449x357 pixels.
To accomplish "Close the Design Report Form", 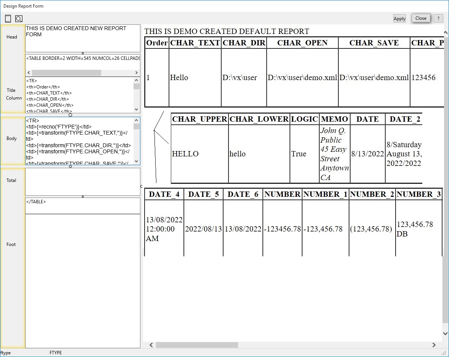I will click(x=420, y=18).
